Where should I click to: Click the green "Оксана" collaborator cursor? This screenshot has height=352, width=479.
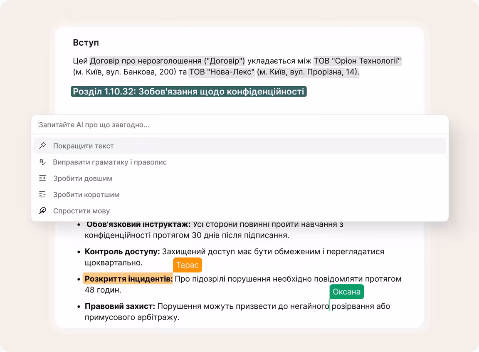pos(347,292)
